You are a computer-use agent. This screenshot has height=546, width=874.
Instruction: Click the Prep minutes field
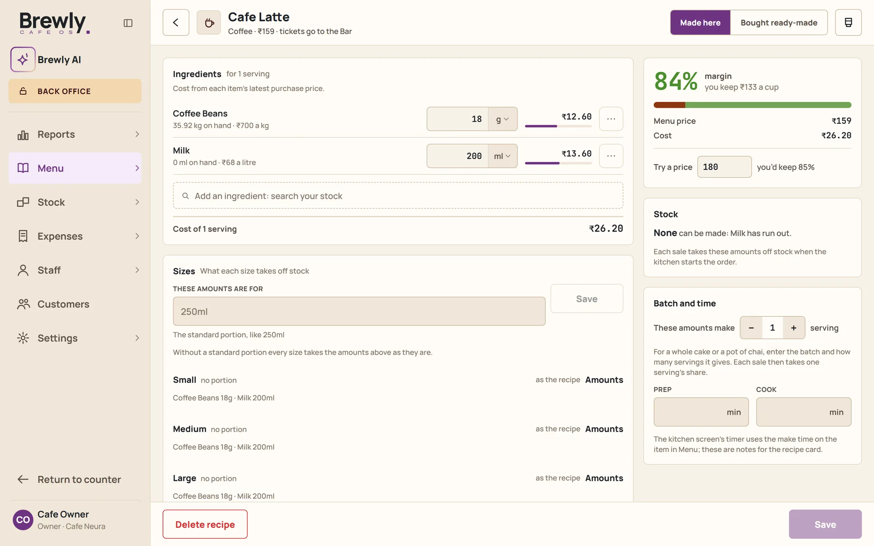(701, 412)
